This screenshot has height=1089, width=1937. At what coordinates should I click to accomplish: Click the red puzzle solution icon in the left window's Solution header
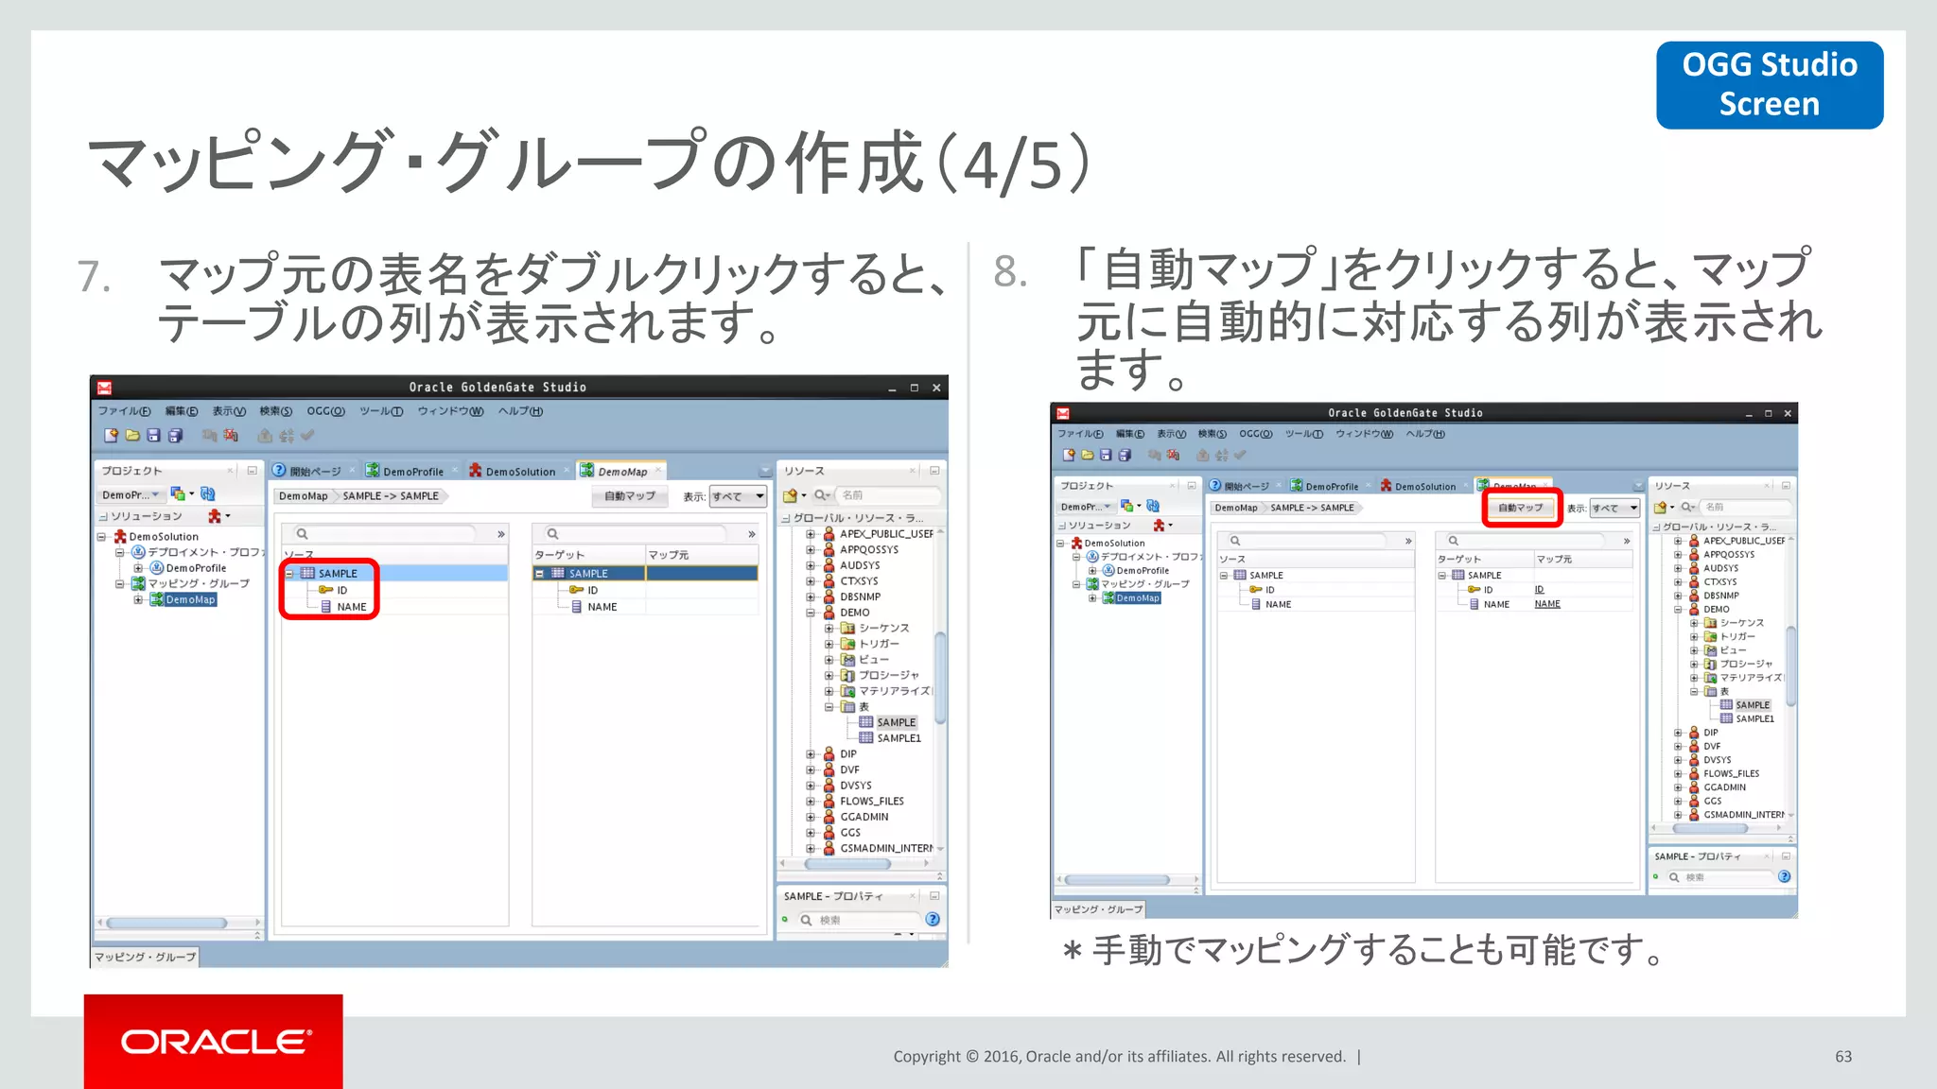point(215,516)
